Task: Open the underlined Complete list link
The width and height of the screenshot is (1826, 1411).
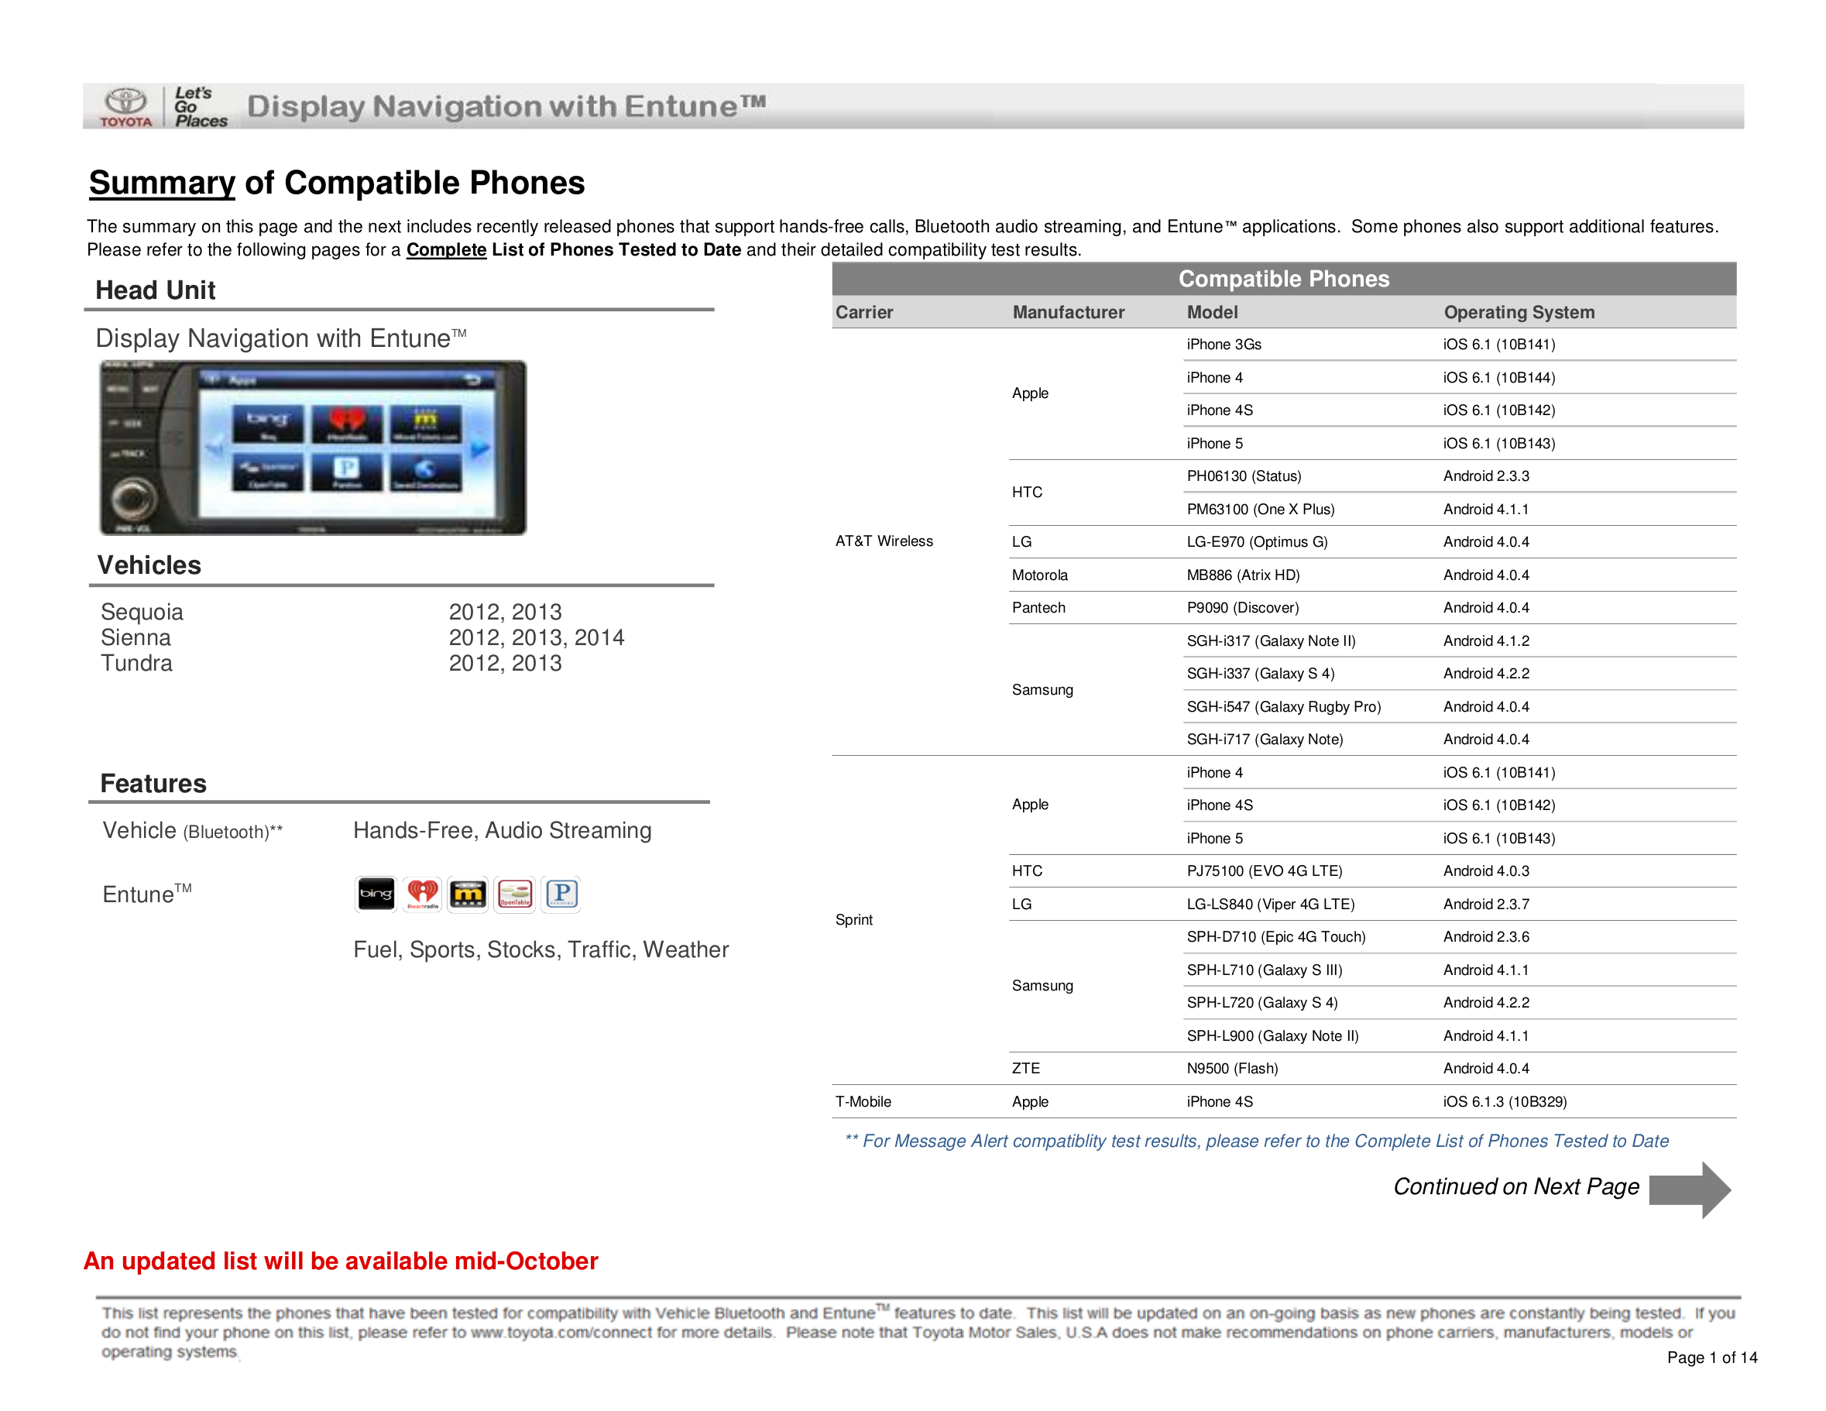Action: tap(447, 250)
